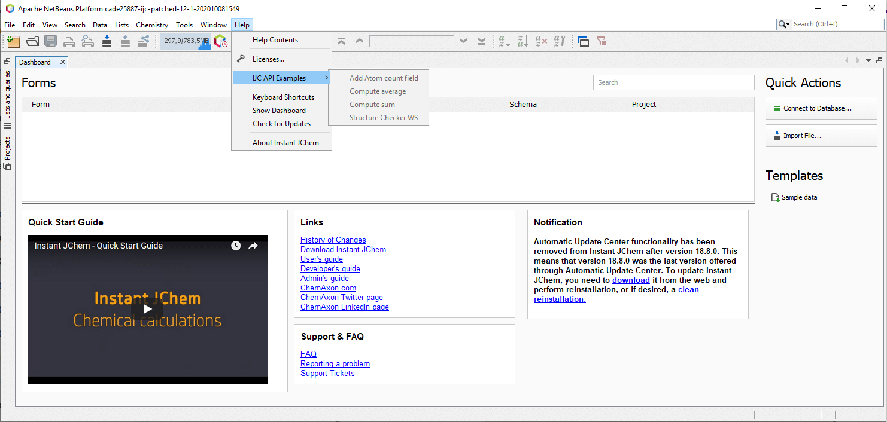Viewport: 887px width, 422px height.
Task: Click the scheduler cube-with-clock toolbar icon
Action: click(221, 41)
